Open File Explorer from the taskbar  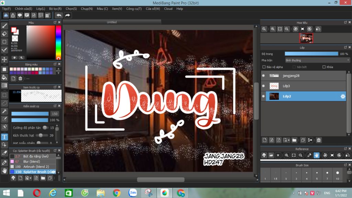point(101,193)
